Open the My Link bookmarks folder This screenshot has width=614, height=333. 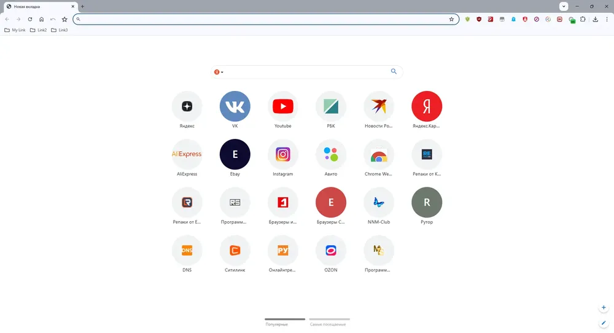coord(15,30)
